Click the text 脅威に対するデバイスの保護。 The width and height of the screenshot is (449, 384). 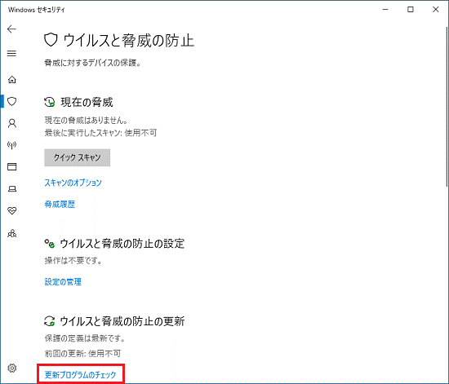click(92, 63)
